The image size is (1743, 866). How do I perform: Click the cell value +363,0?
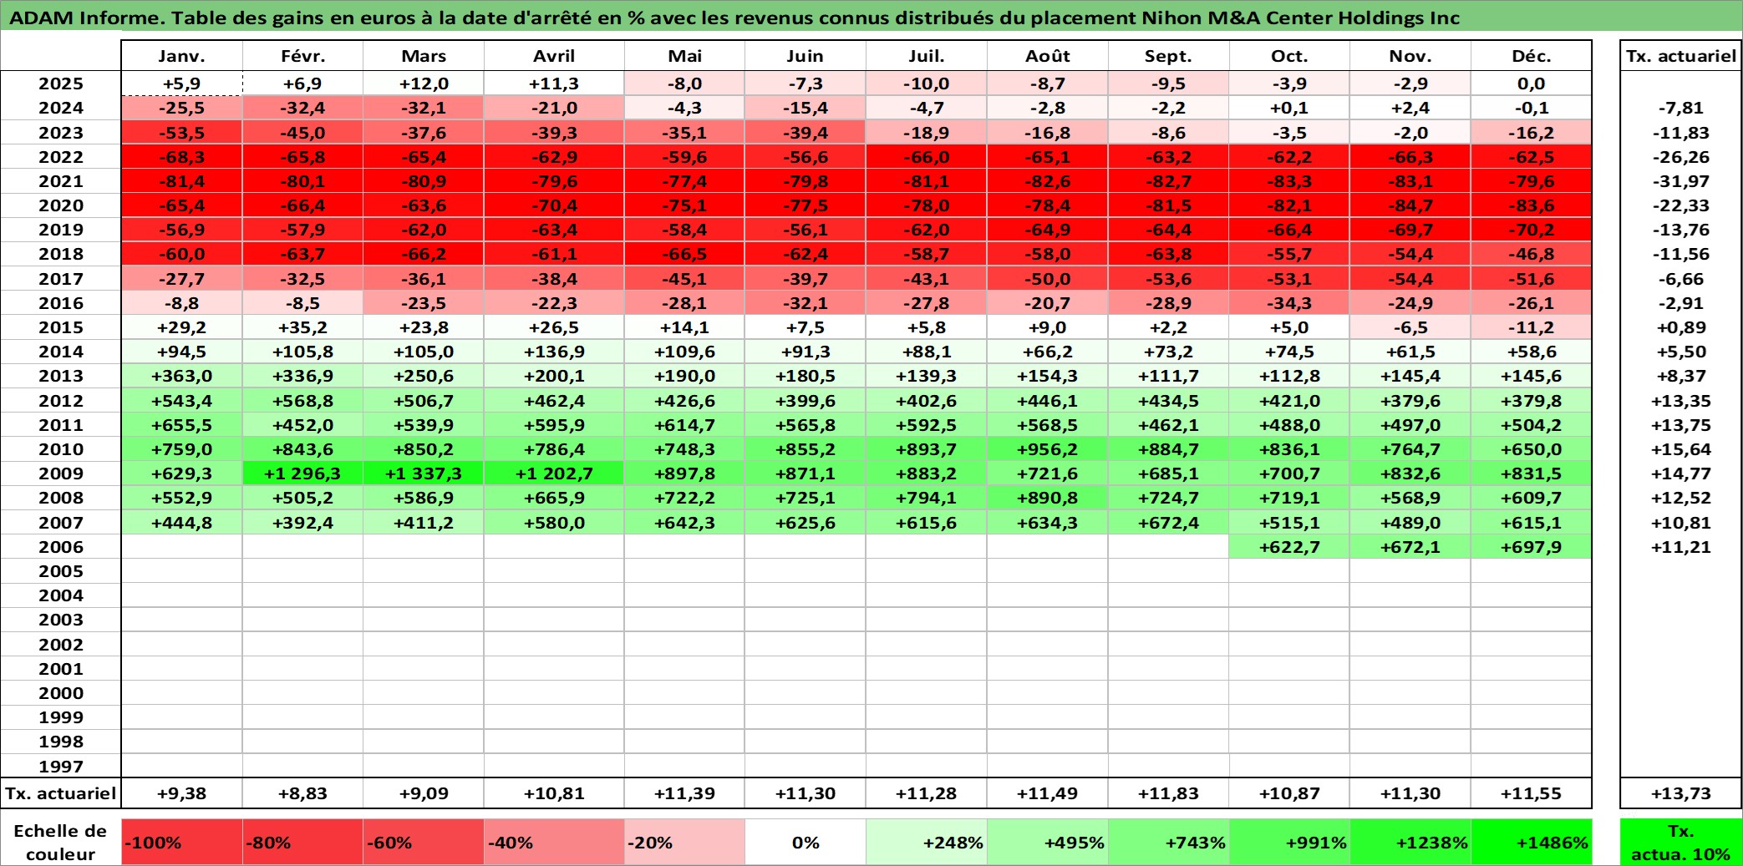click(181, 376)
